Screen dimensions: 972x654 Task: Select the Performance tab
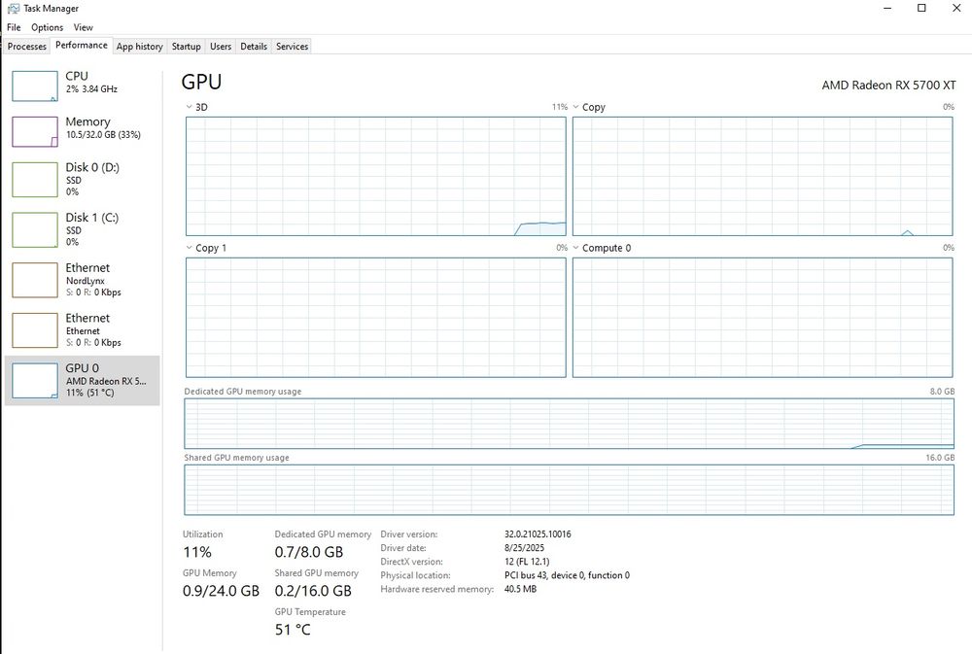(x=82, y=46)
